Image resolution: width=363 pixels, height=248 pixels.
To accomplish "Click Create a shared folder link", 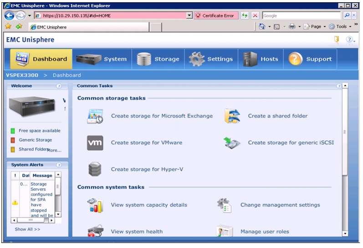I will 278,116.
